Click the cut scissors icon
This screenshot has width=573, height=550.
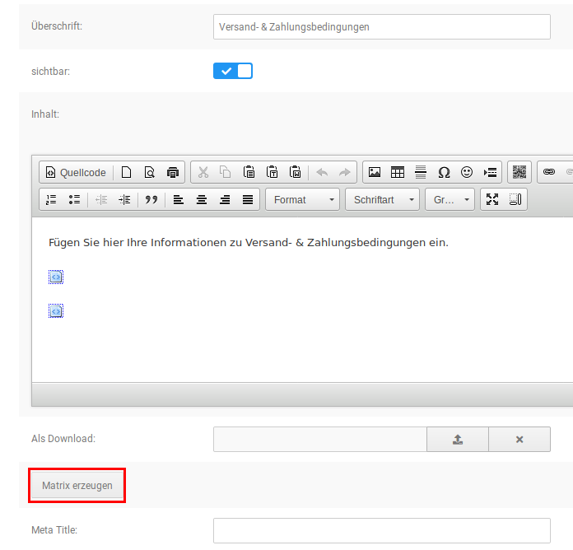[x=203, y=172]
